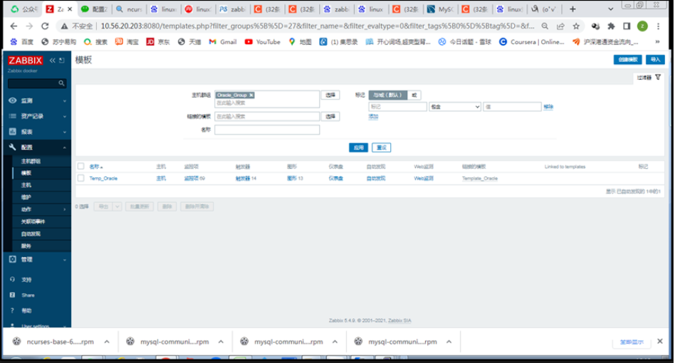This screenshot has width=675, height=363.
Task: Click 选择 beside the 链接的模板 field
Action: coord(330,117)
